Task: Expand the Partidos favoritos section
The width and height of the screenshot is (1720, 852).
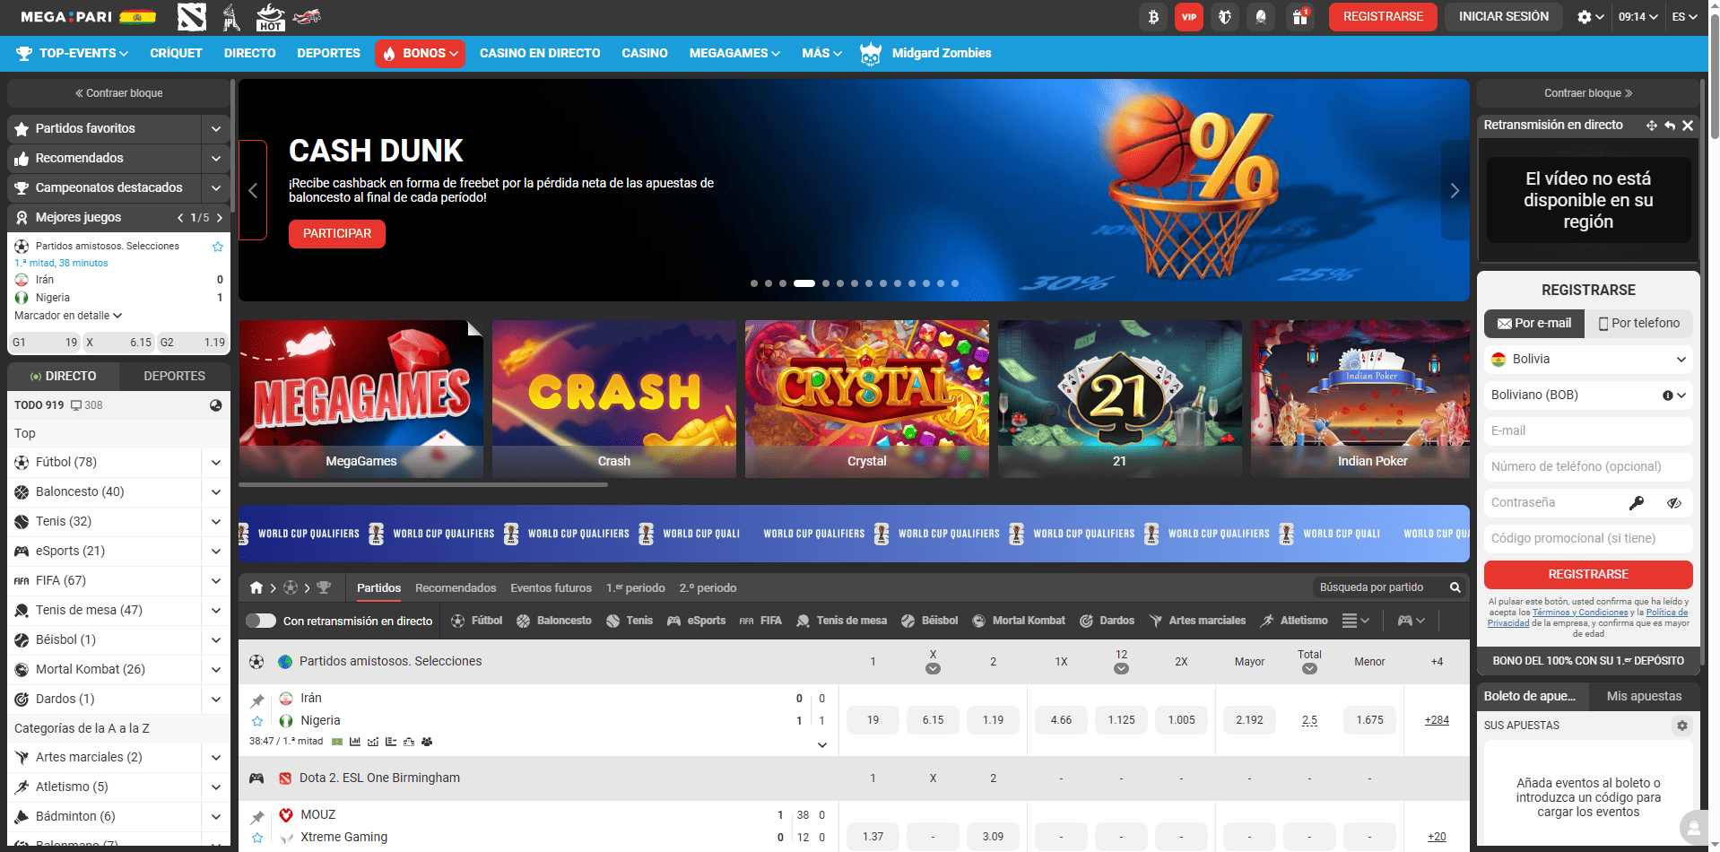Action: pyautogui.click(x=216, y=129)
